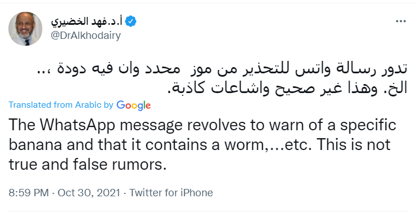417x216 pixels.
Task: Open the 'Twitter for iPhone' source link
Action: tap(171, 193)
